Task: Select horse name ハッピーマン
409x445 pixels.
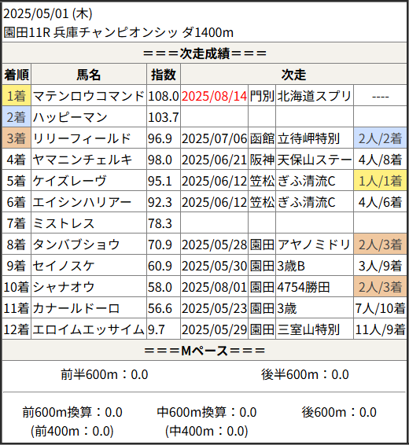Action: coord(70,117)
